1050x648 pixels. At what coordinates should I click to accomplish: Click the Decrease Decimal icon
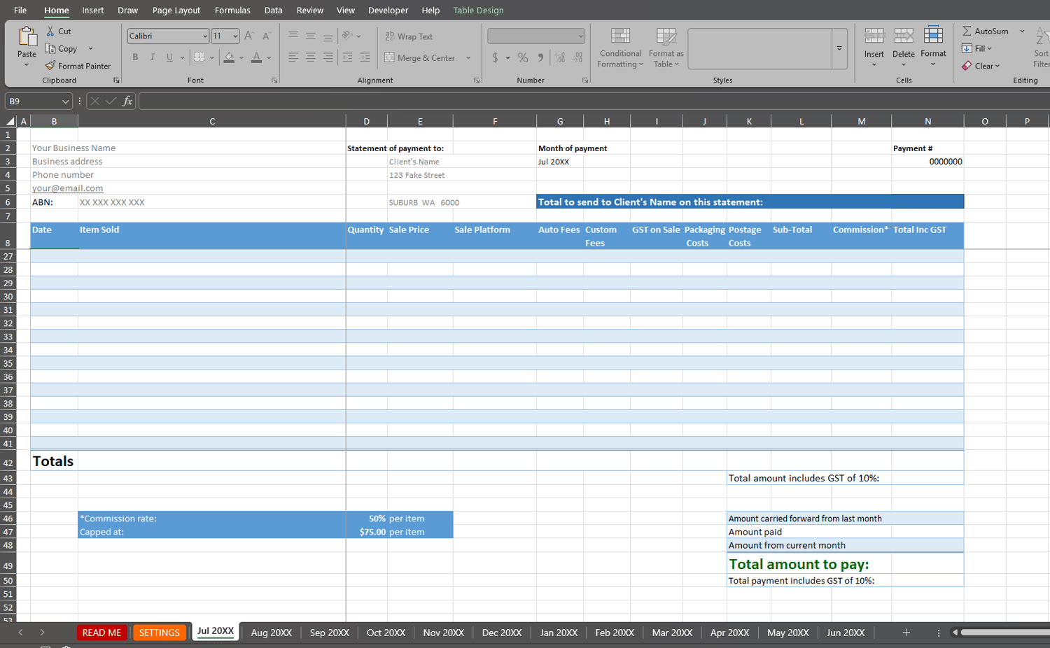tap(577, 57)
